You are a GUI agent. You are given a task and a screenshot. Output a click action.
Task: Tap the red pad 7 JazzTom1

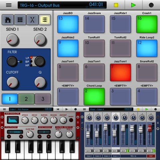[120, 72]
